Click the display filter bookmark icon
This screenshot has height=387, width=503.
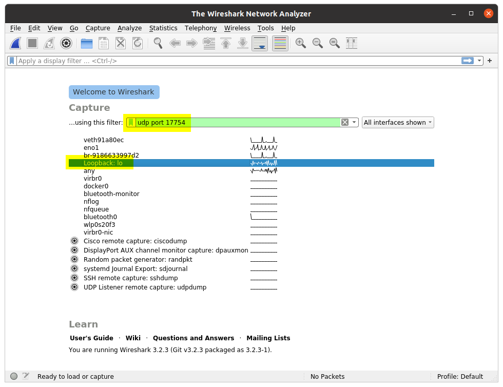(x=12, y=61)
